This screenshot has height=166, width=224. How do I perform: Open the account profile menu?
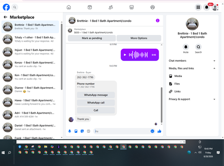pyautogui.click(x=215, y=8)
